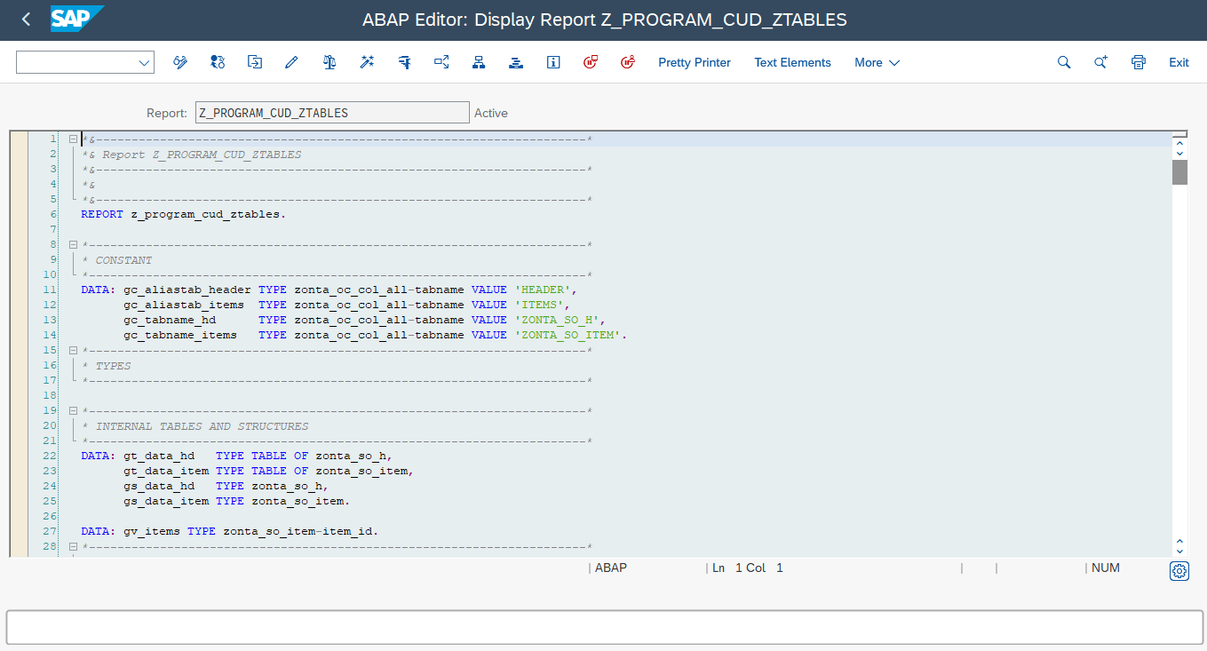Click the Direct Processing test icon
The height and width of the screenshot is (651, 1207).
[404, 62]
